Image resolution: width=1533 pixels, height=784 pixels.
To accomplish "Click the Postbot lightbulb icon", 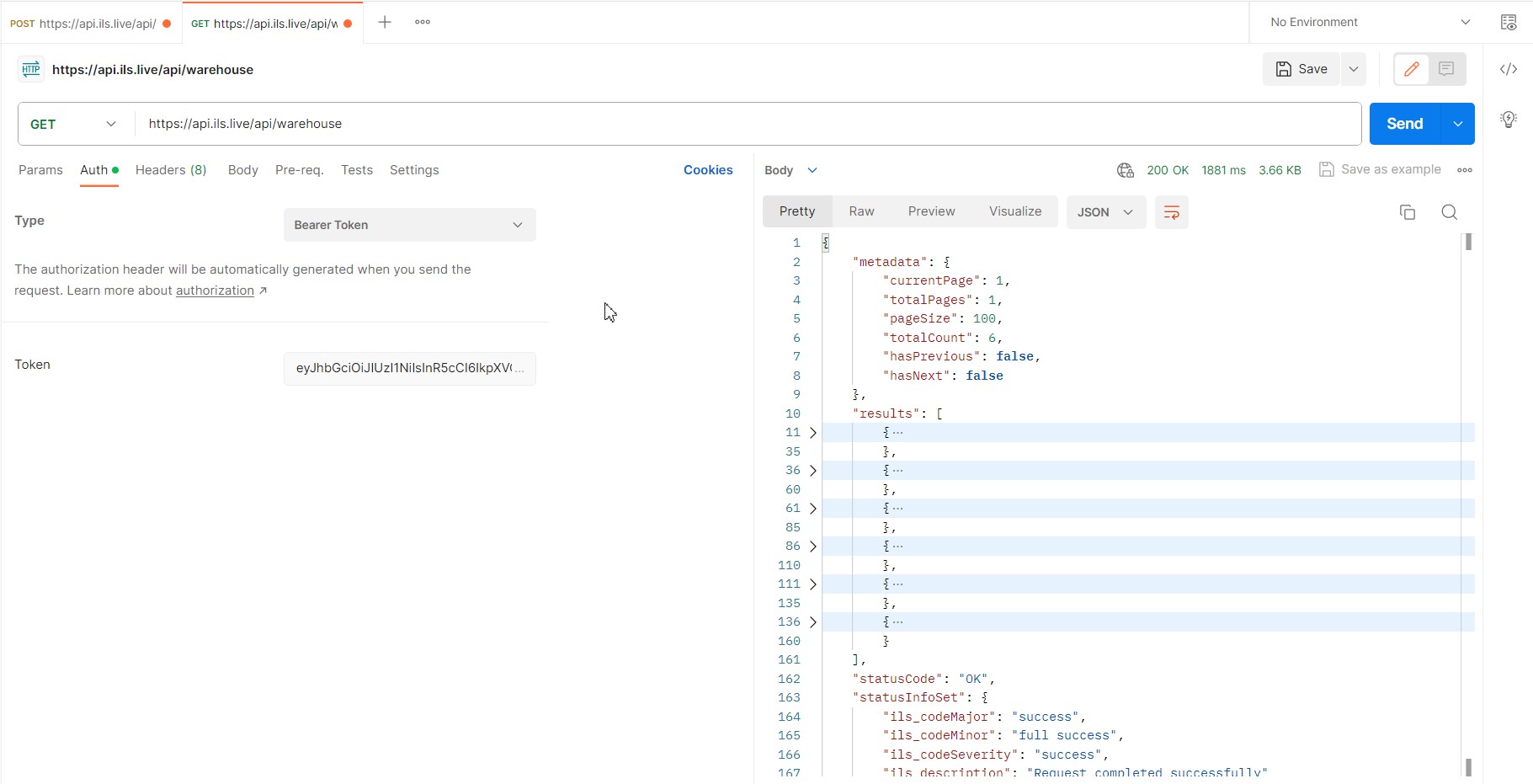I will click(x=1509, y=120).
